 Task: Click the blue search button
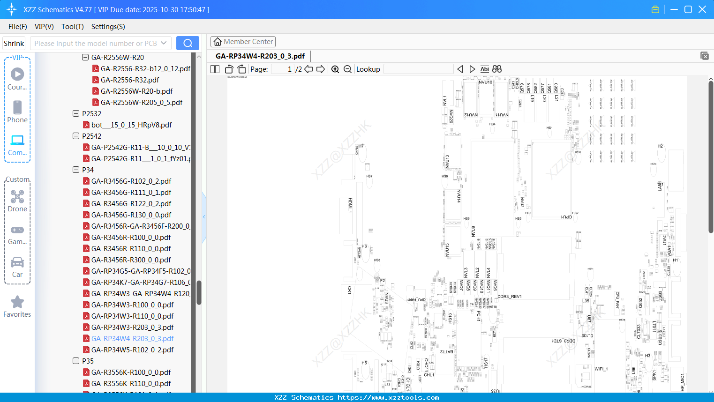click(x=188, y=43)
